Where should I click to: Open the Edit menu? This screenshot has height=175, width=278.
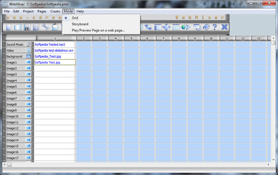point(16,11)
